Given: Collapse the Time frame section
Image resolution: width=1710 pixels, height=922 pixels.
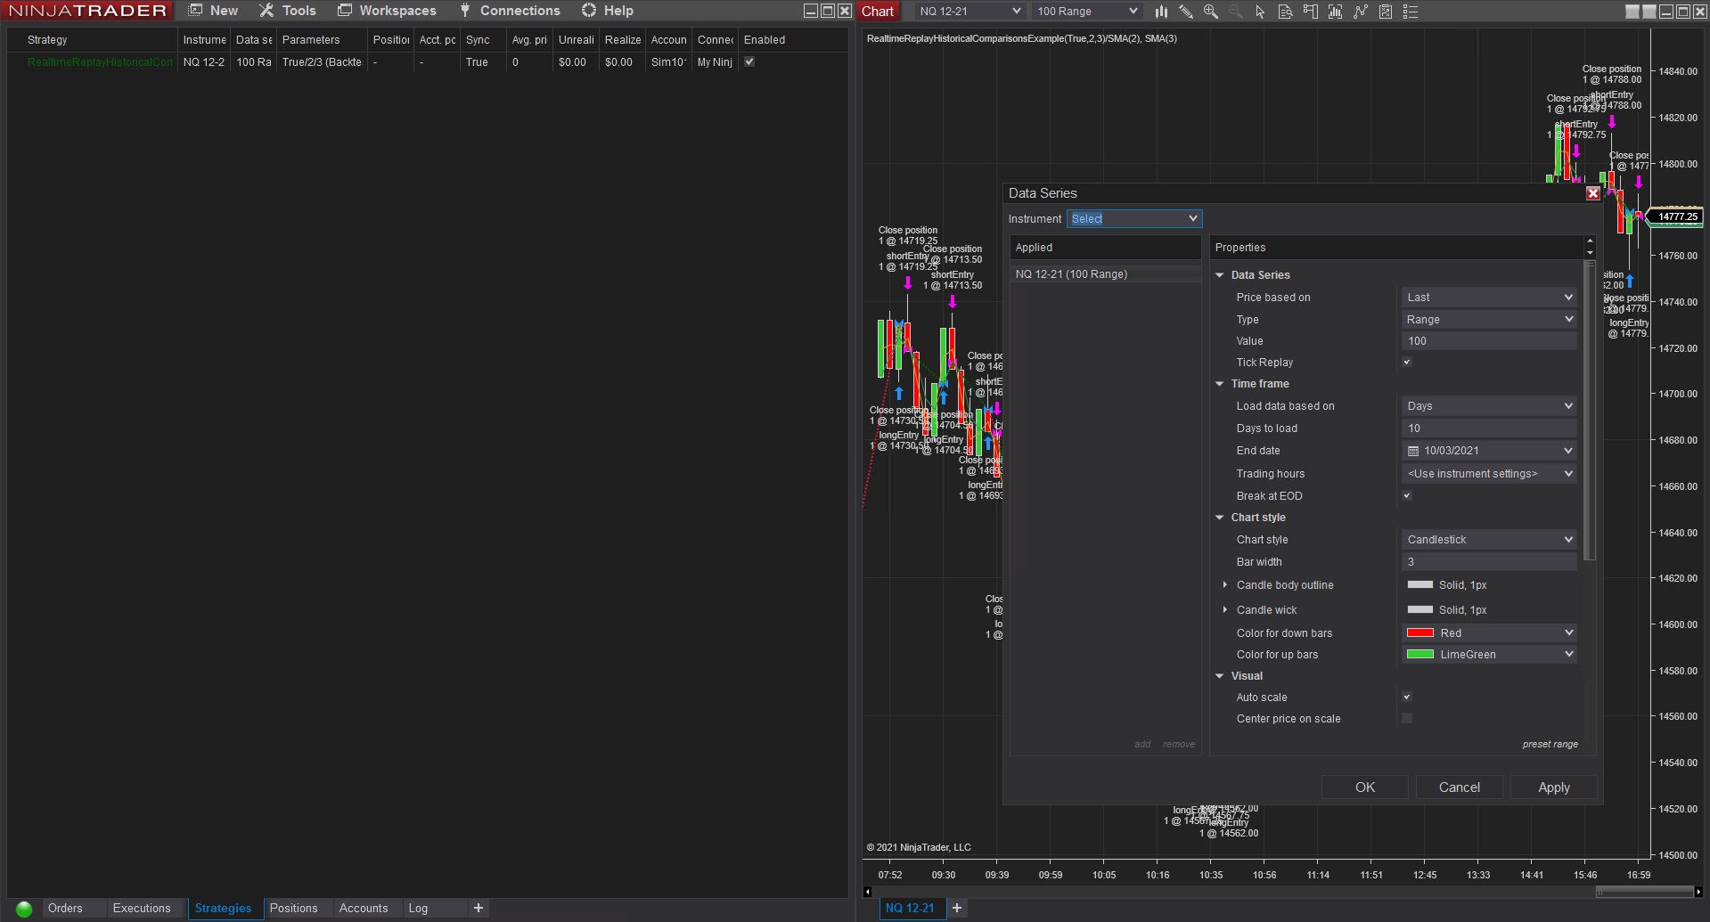Looking at the screenshot, I should coord(1220,384).
